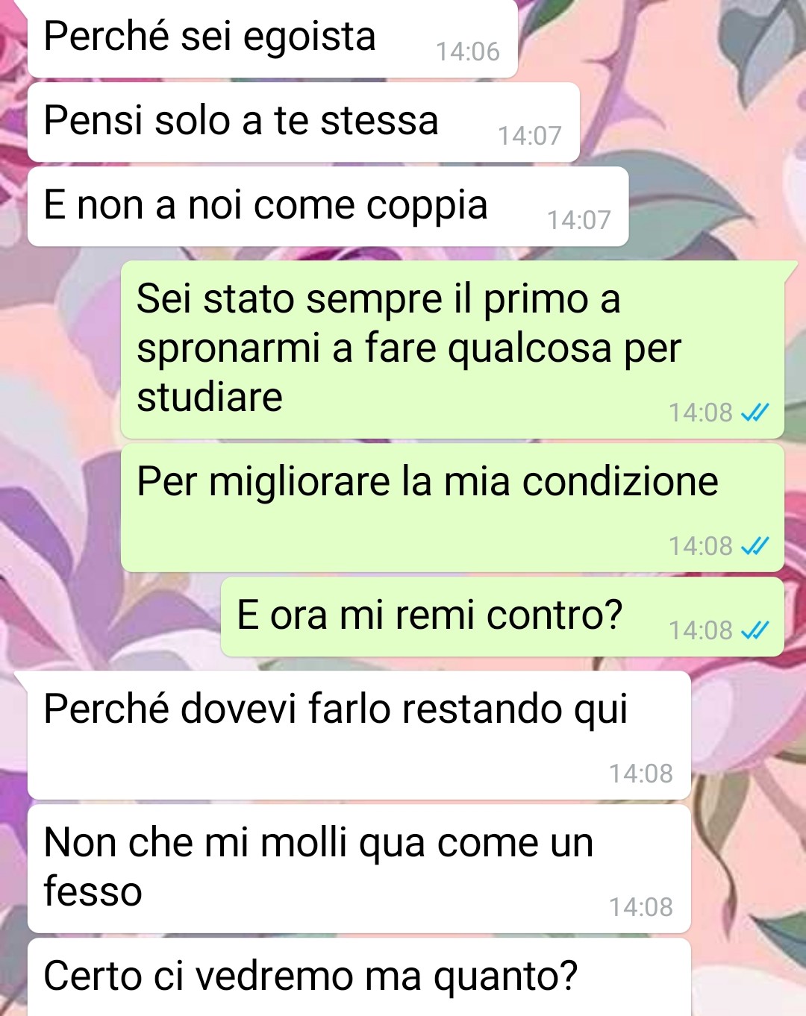Tap the 14:07 timestamp beside 'Pensi solo a te stessa'
Image resolution: width=806 pixels, height=1016 pixels.
point(530,136)
